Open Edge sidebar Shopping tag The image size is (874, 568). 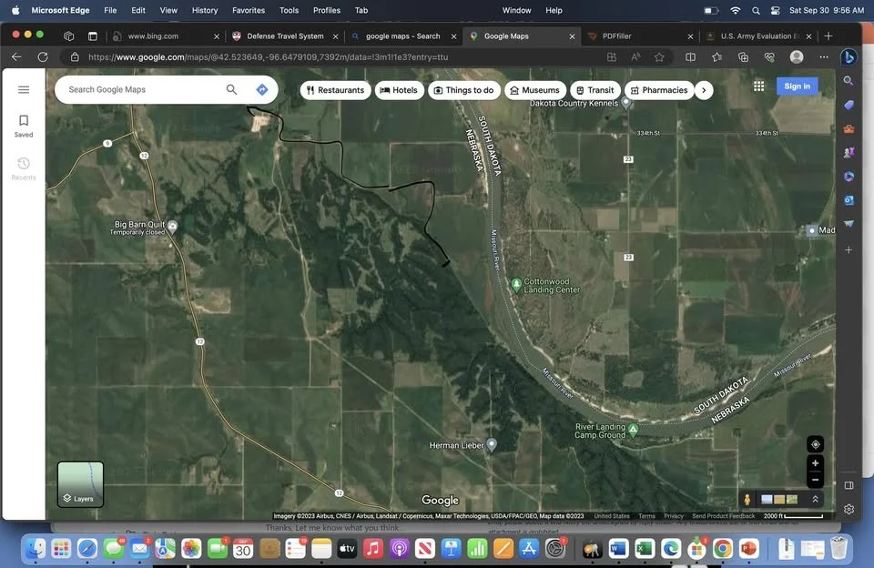(x=849, y=105)
